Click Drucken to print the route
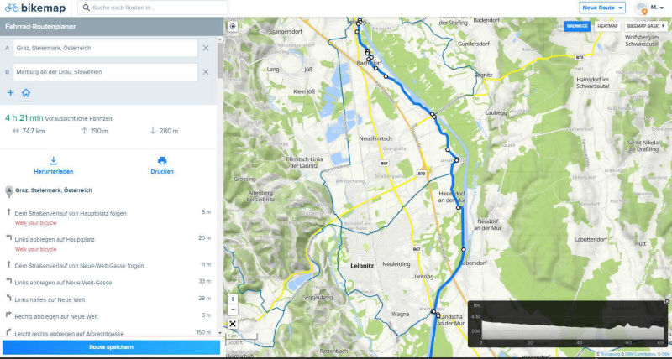The height and width of the screenshot is (359, 672). tap(162, 164)
